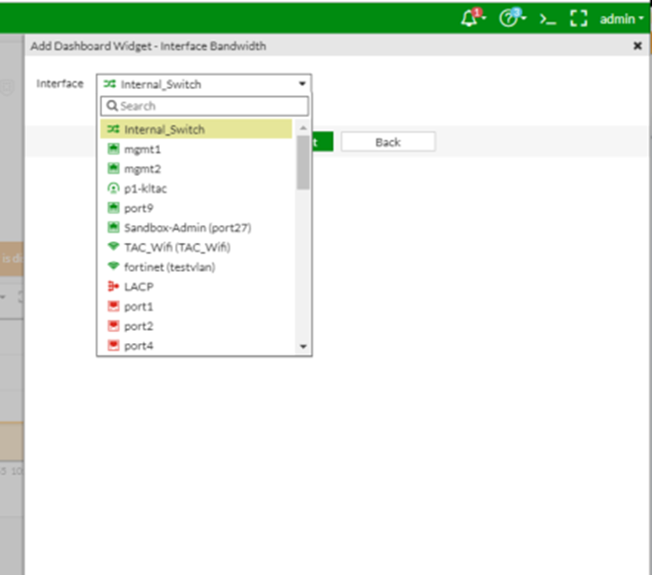Close the Add Dashboard Widget dialog
The image size is (652, 575).
[x=638, y=45]
